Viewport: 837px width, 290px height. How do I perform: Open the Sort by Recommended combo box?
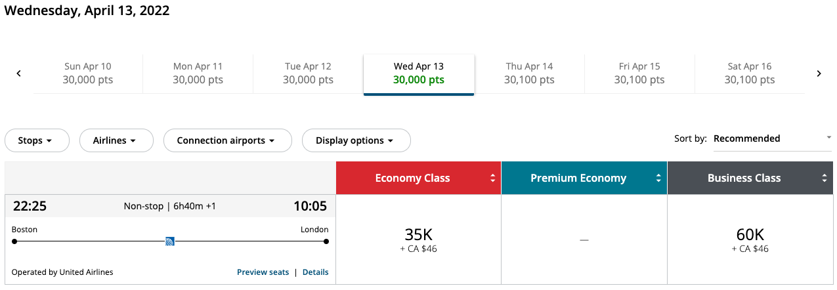771,138
